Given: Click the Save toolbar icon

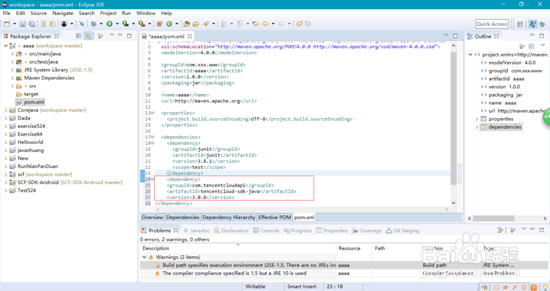Looking at the screenshot, I should (x=23, y=24).
